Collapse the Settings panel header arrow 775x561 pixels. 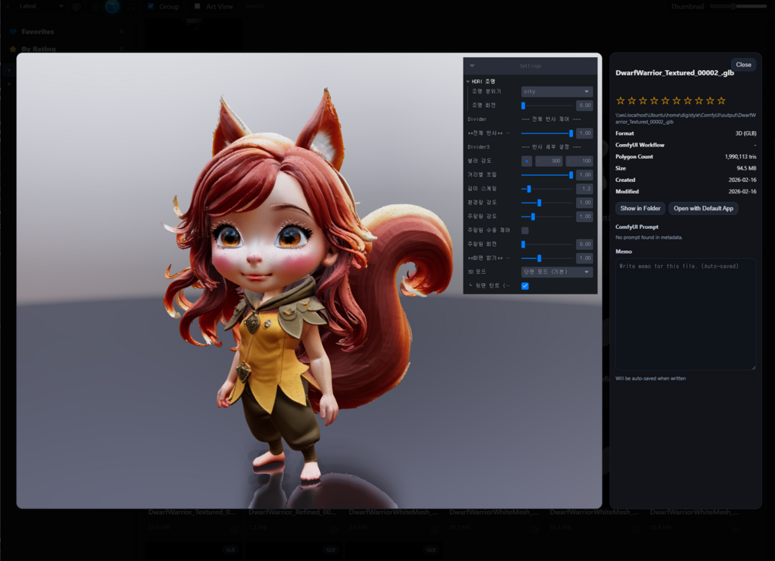tap(472, 66)
